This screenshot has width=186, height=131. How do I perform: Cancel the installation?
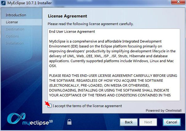pos(171,122)
